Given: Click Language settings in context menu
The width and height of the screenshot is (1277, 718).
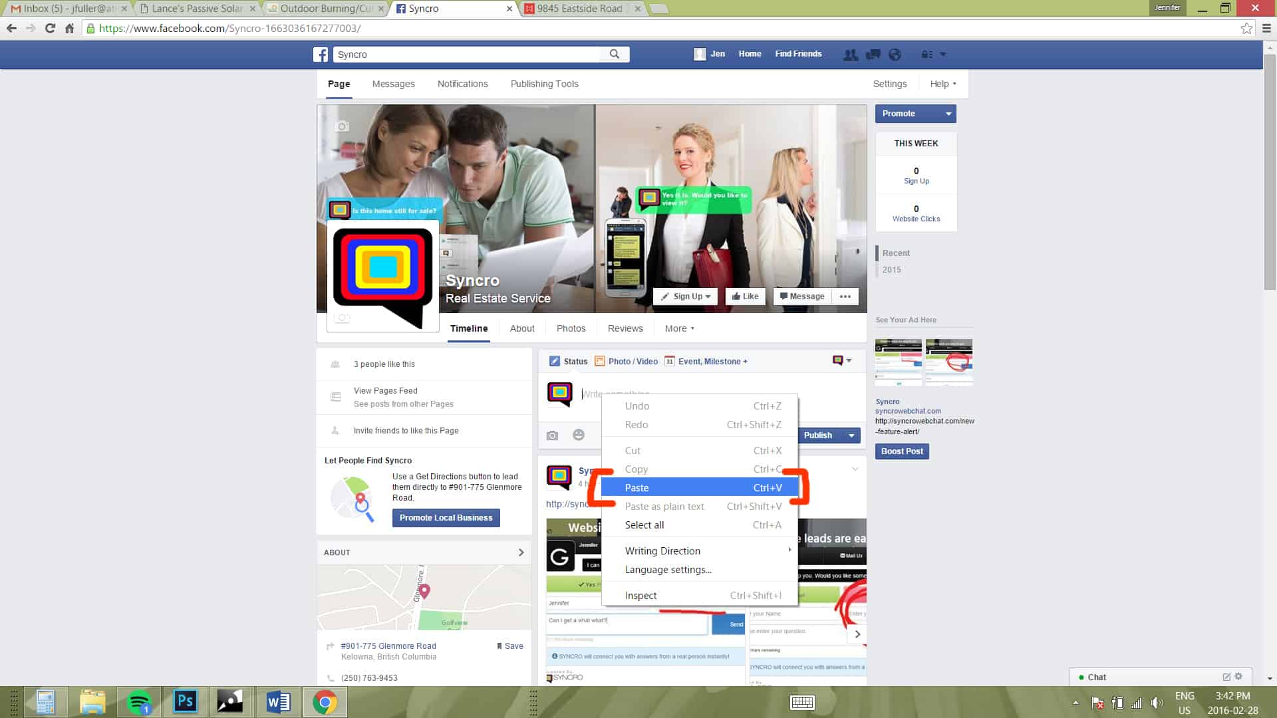Looking at the screenshot, I should tap(700, 569).
